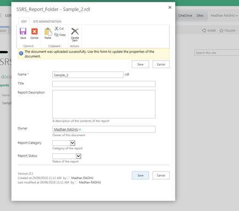This screenshot has width=239, height=211.
Task: Open the Madhan RAGHU user menu
Action: coord(224,15)
